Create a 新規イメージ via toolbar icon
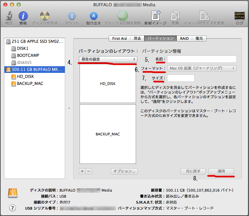This screenshot has width=249, height=216. click(155, 16)
